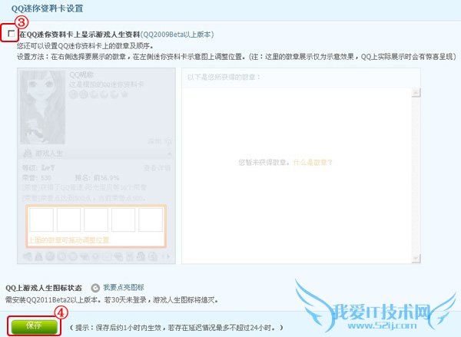Click the right arrow ending the preview icon bar

pos(167,256)
